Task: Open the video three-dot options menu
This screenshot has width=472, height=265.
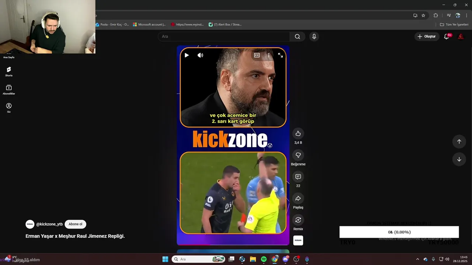Action: coord(268,55)
